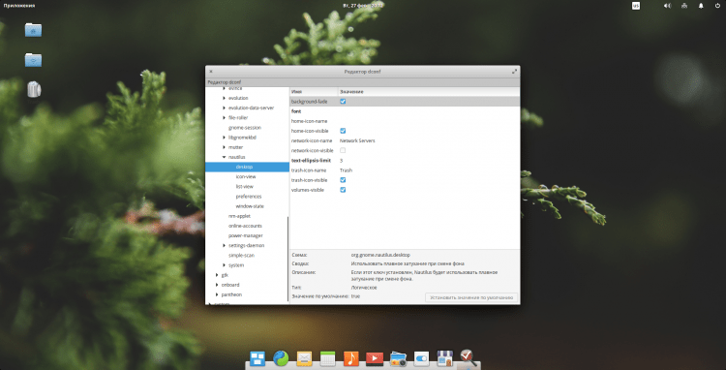Open the notifications bell indicator

(701, 6)
